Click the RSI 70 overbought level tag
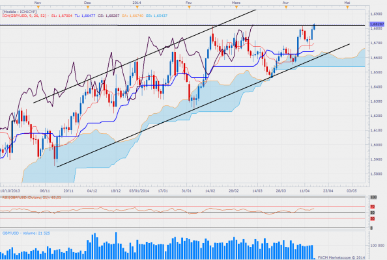This screenshot has height=260, width=387. (373, 207)
